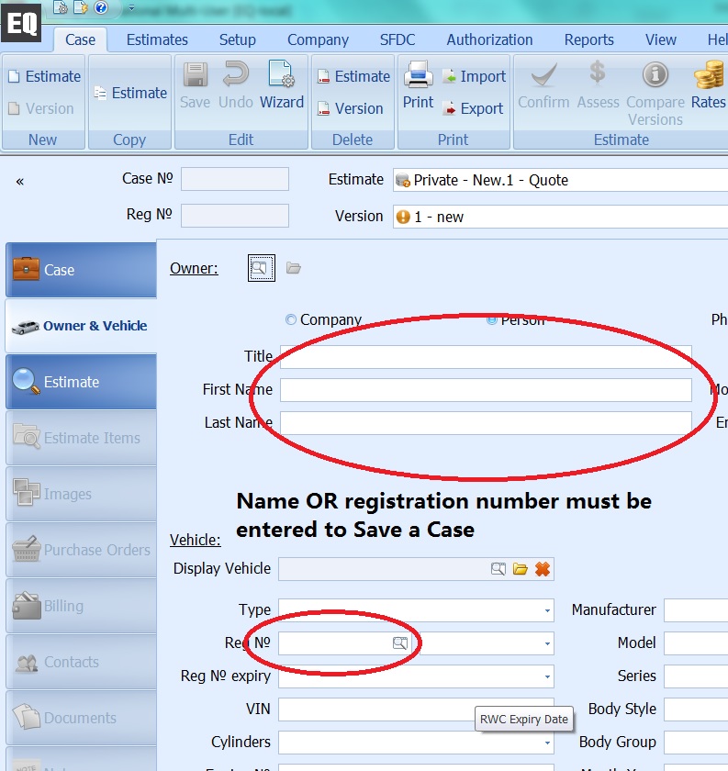Click Export in the Print group

[x=473, y=108]
